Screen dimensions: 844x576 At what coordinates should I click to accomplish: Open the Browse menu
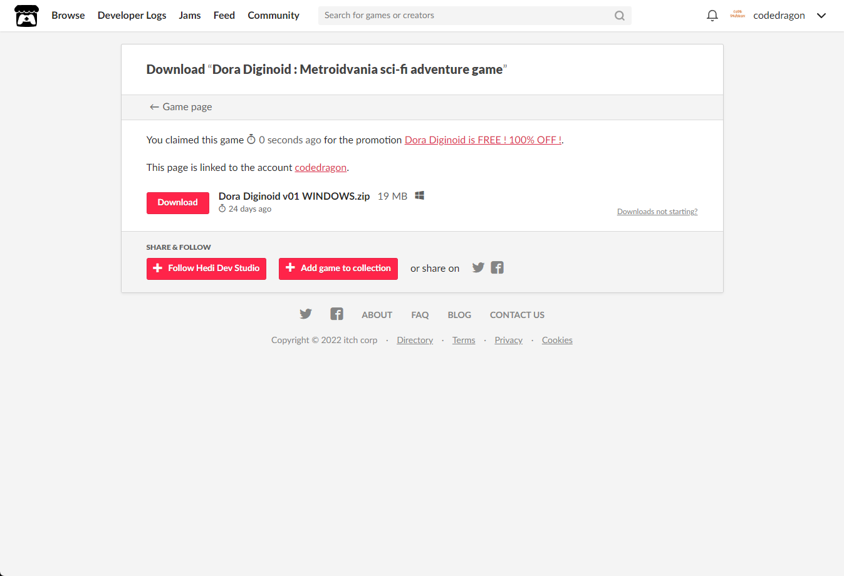click(x=68, y=16)
